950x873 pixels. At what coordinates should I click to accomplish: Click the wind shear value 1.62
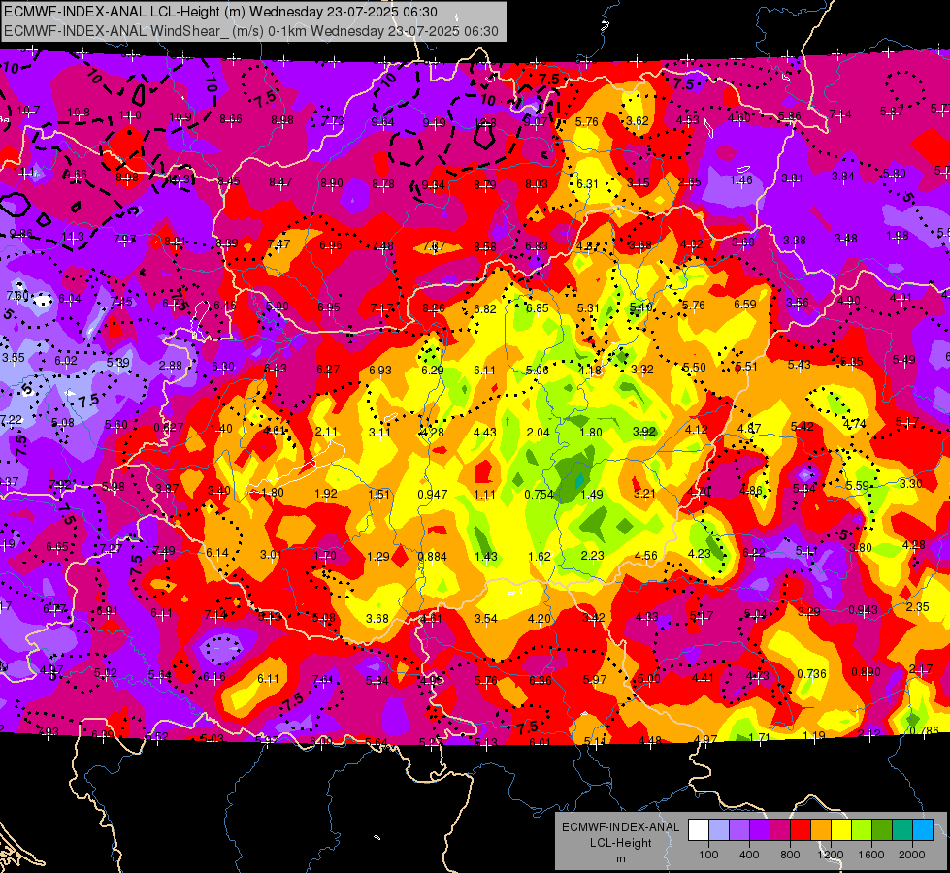pos(540,557)
